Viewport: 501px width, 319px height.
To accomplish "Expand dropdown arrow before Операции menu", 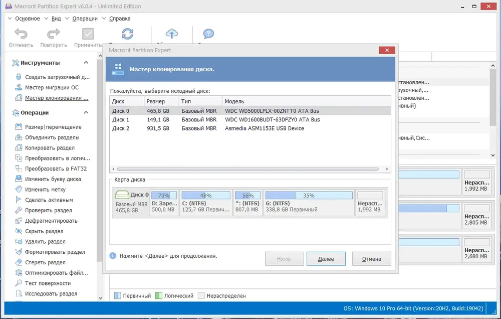I will tap(67, 19).
